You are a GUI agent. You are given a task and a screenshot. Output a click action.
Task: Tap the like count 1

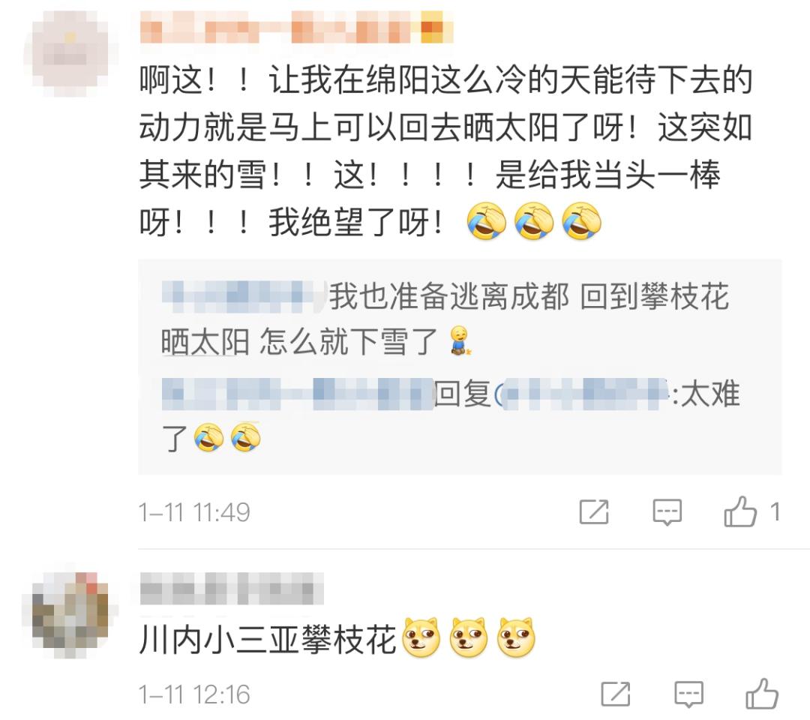(x=774, y=511)
